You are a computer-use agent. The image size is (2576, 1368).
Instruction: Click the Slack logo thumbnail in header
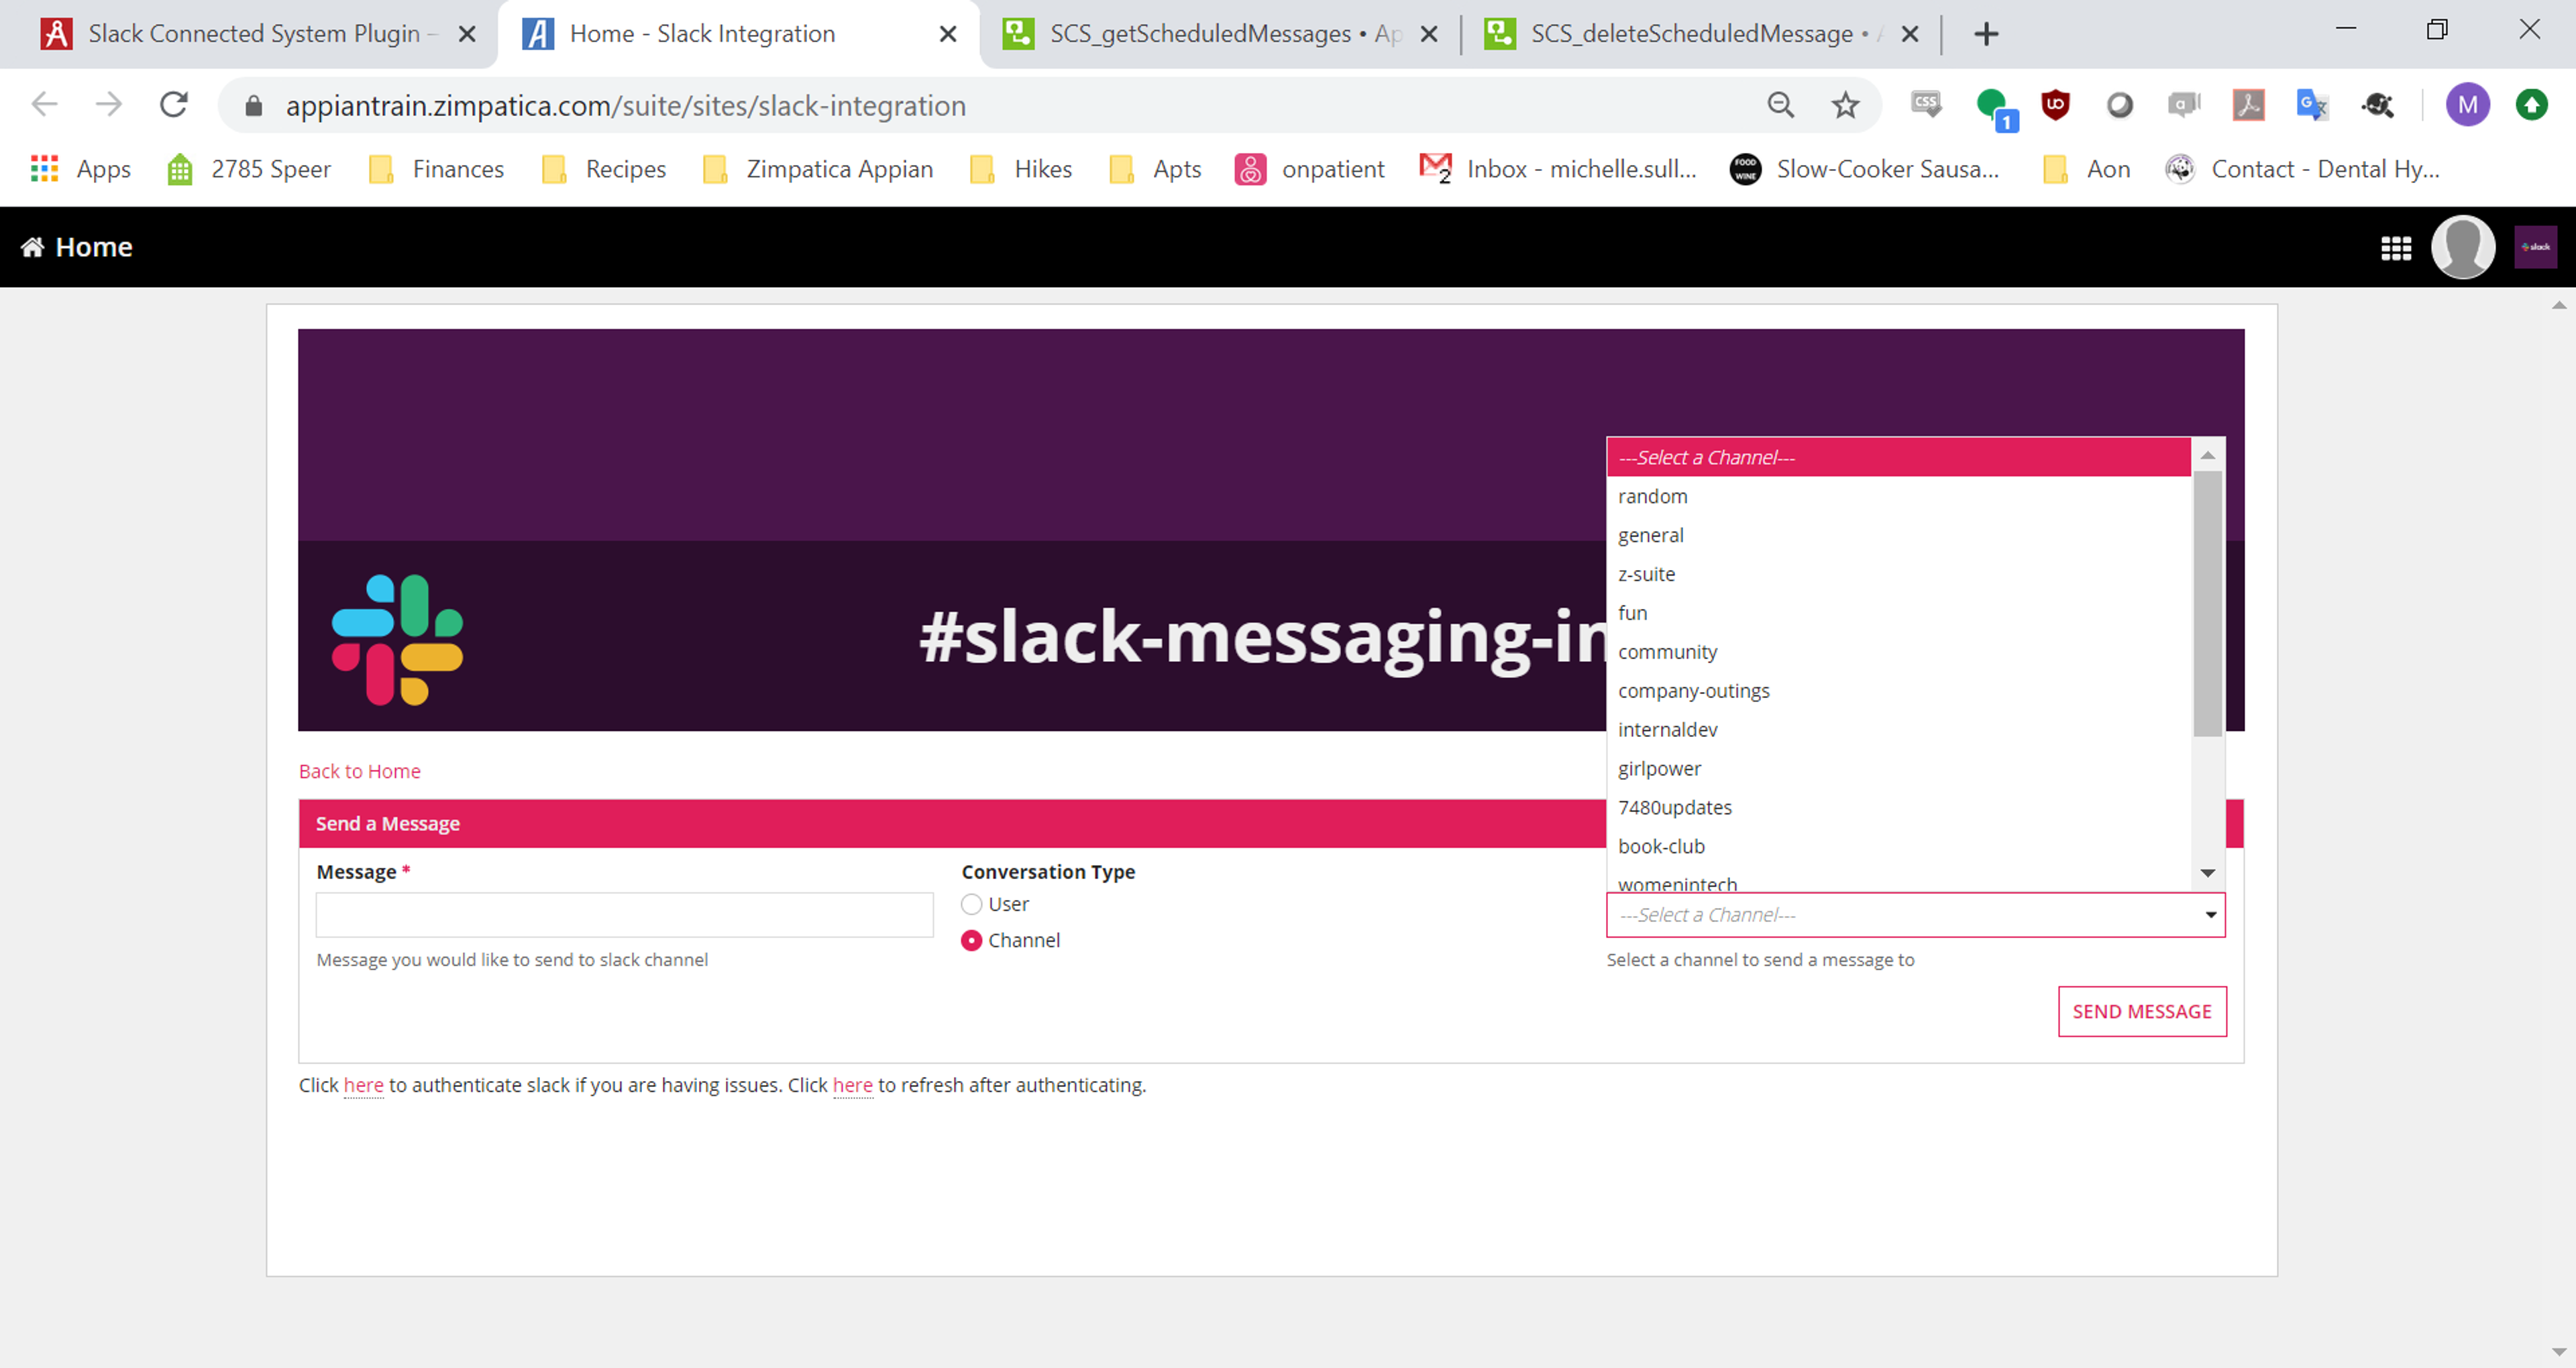click(2535, 247)
